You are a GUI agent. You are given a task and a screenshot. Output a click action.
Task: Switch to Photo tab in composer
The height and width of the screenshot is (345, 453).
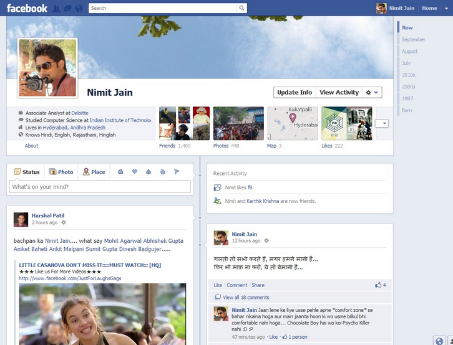[x=61, y=172]
